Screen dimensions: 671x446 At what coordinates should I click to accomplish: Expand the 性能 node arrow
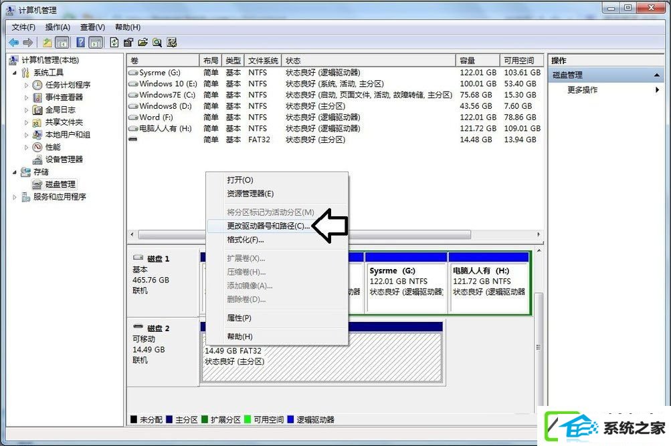pyautogui.click(x=27, y=147)
